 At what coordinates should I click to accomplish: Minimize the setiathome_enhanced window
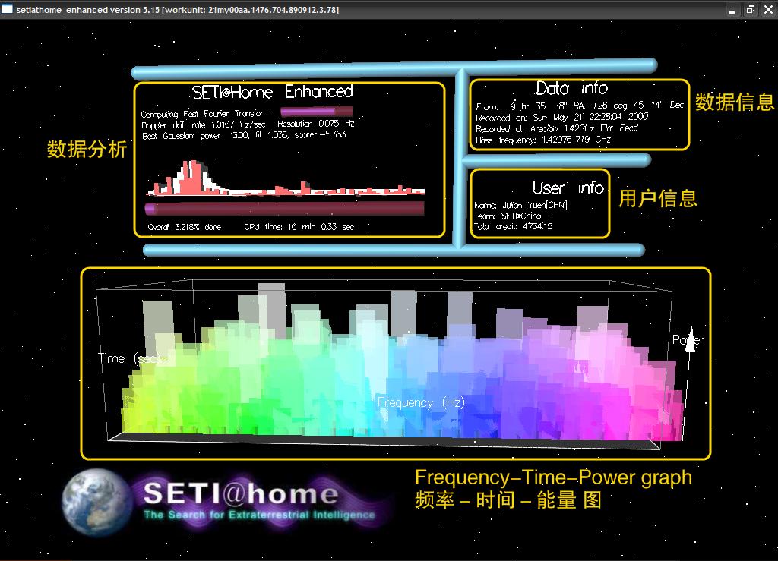click(732, 10)
